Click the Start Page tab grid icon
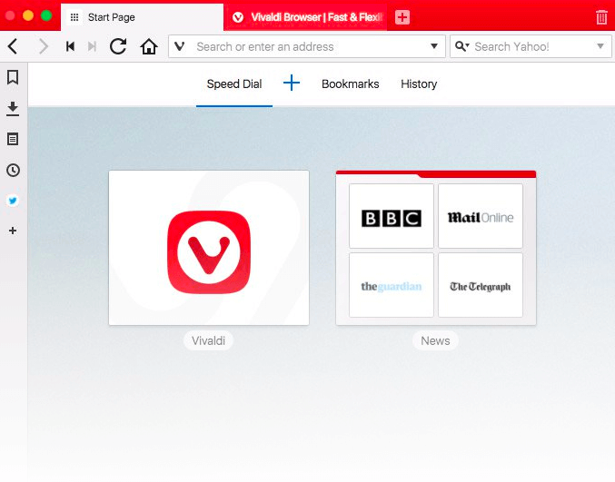Screen dimensions: 615x482 [74, 17]
